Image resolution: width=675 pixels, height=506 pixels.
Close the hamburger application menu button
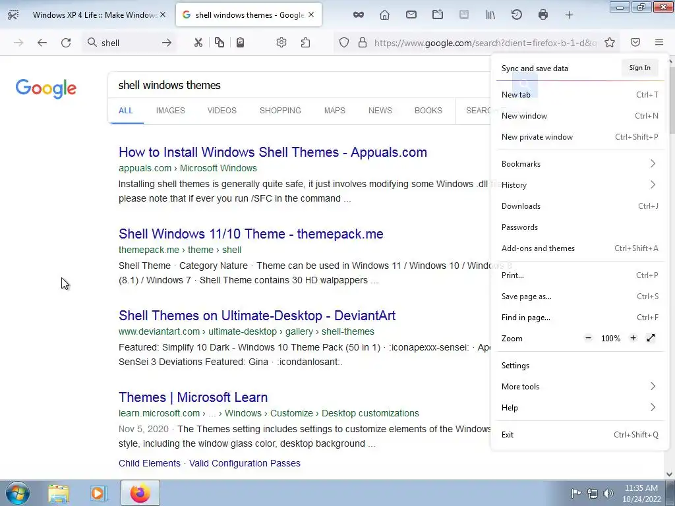(659, 42)
